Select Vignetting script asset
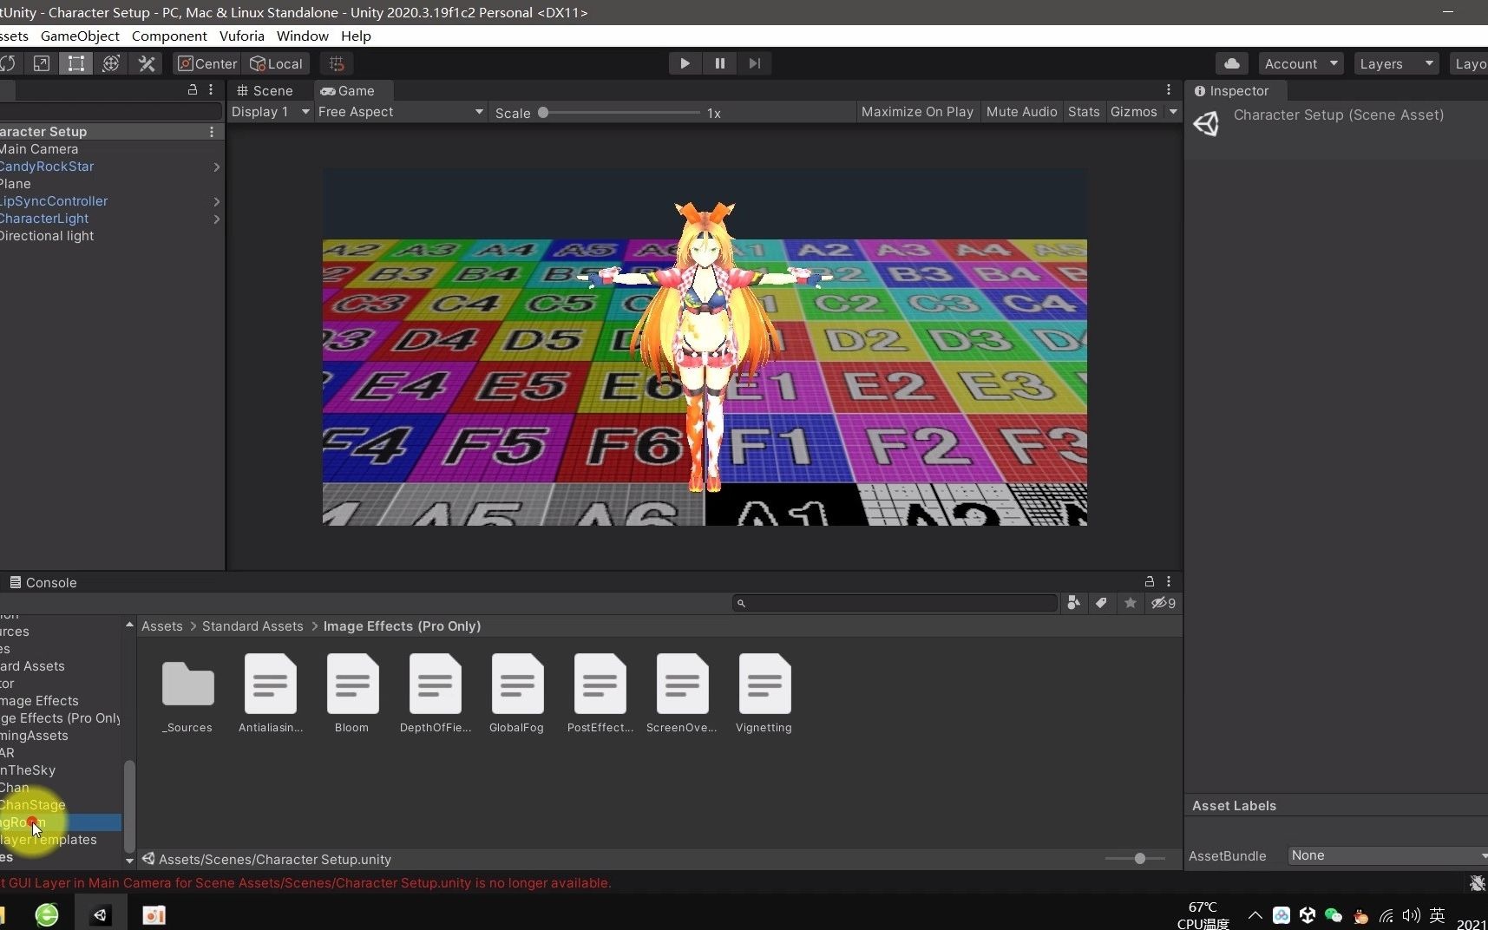This screenshot has width=1488, height=930. [764, 693]
